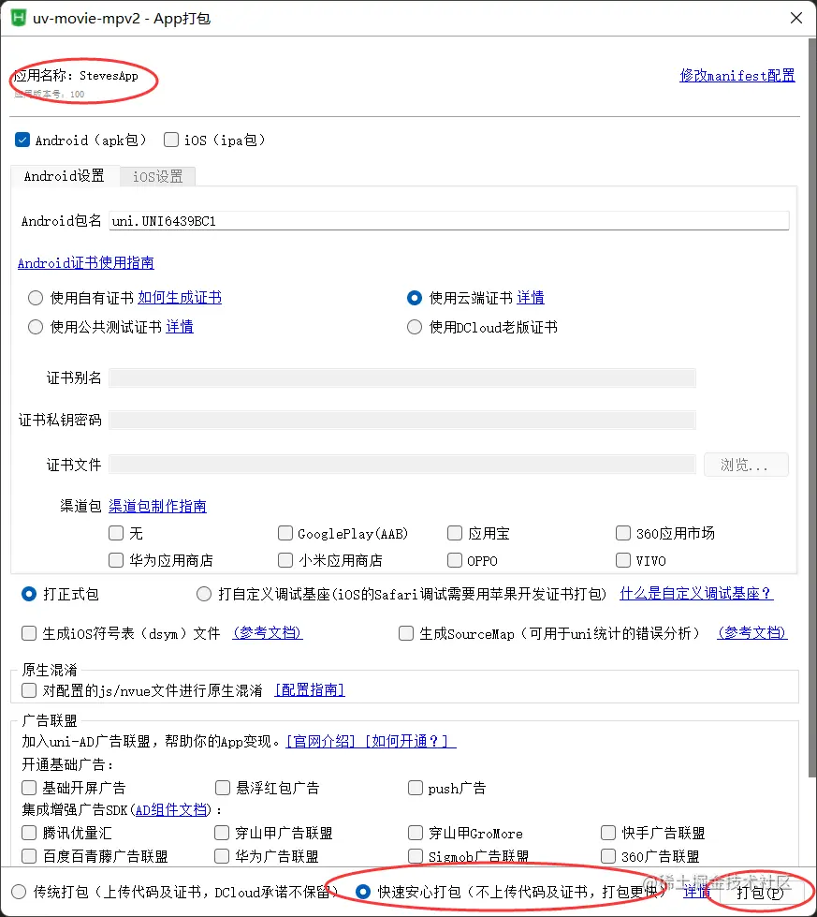
Task: Click the HBuilderX logo in the title bar
Action: (x=19, y=18)
